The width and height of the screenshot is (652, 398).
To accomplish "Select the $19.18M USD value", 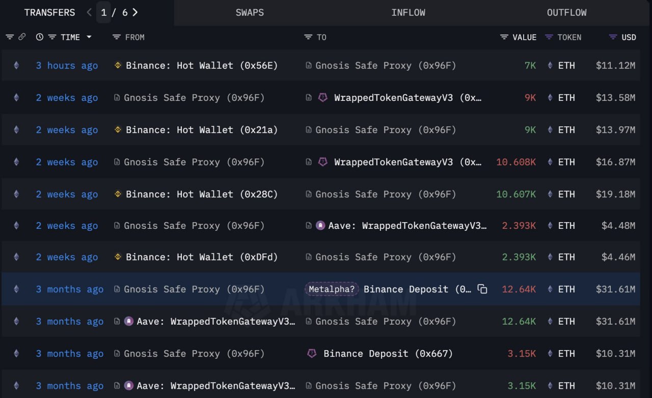I will pyautogui.click(x=615, y=194).
